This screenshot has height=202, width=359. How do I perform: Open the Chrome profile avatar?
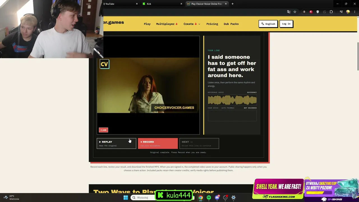pos(348,12)
